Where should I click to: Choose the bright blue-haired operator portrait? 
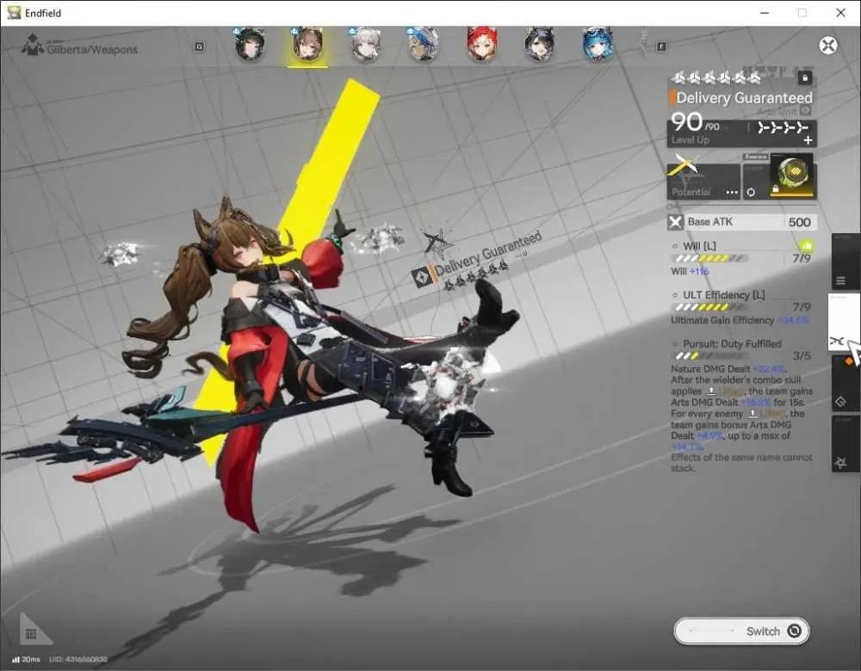(x=598, y=44)
